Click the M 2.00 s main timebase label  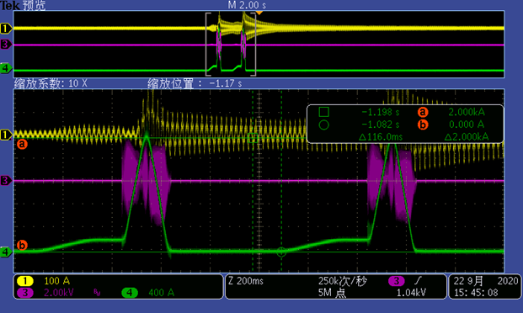tap(247, 5)
